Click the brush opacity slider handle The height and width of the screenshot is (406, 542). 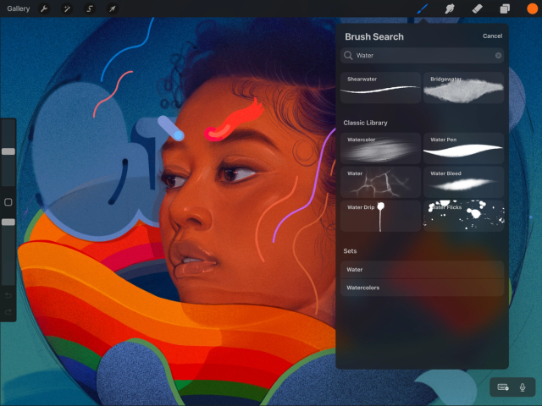[8, 222]
